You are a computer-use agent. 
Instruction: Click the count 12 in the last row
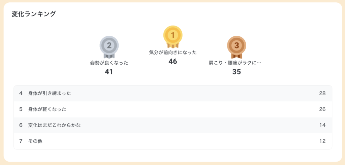322,141
